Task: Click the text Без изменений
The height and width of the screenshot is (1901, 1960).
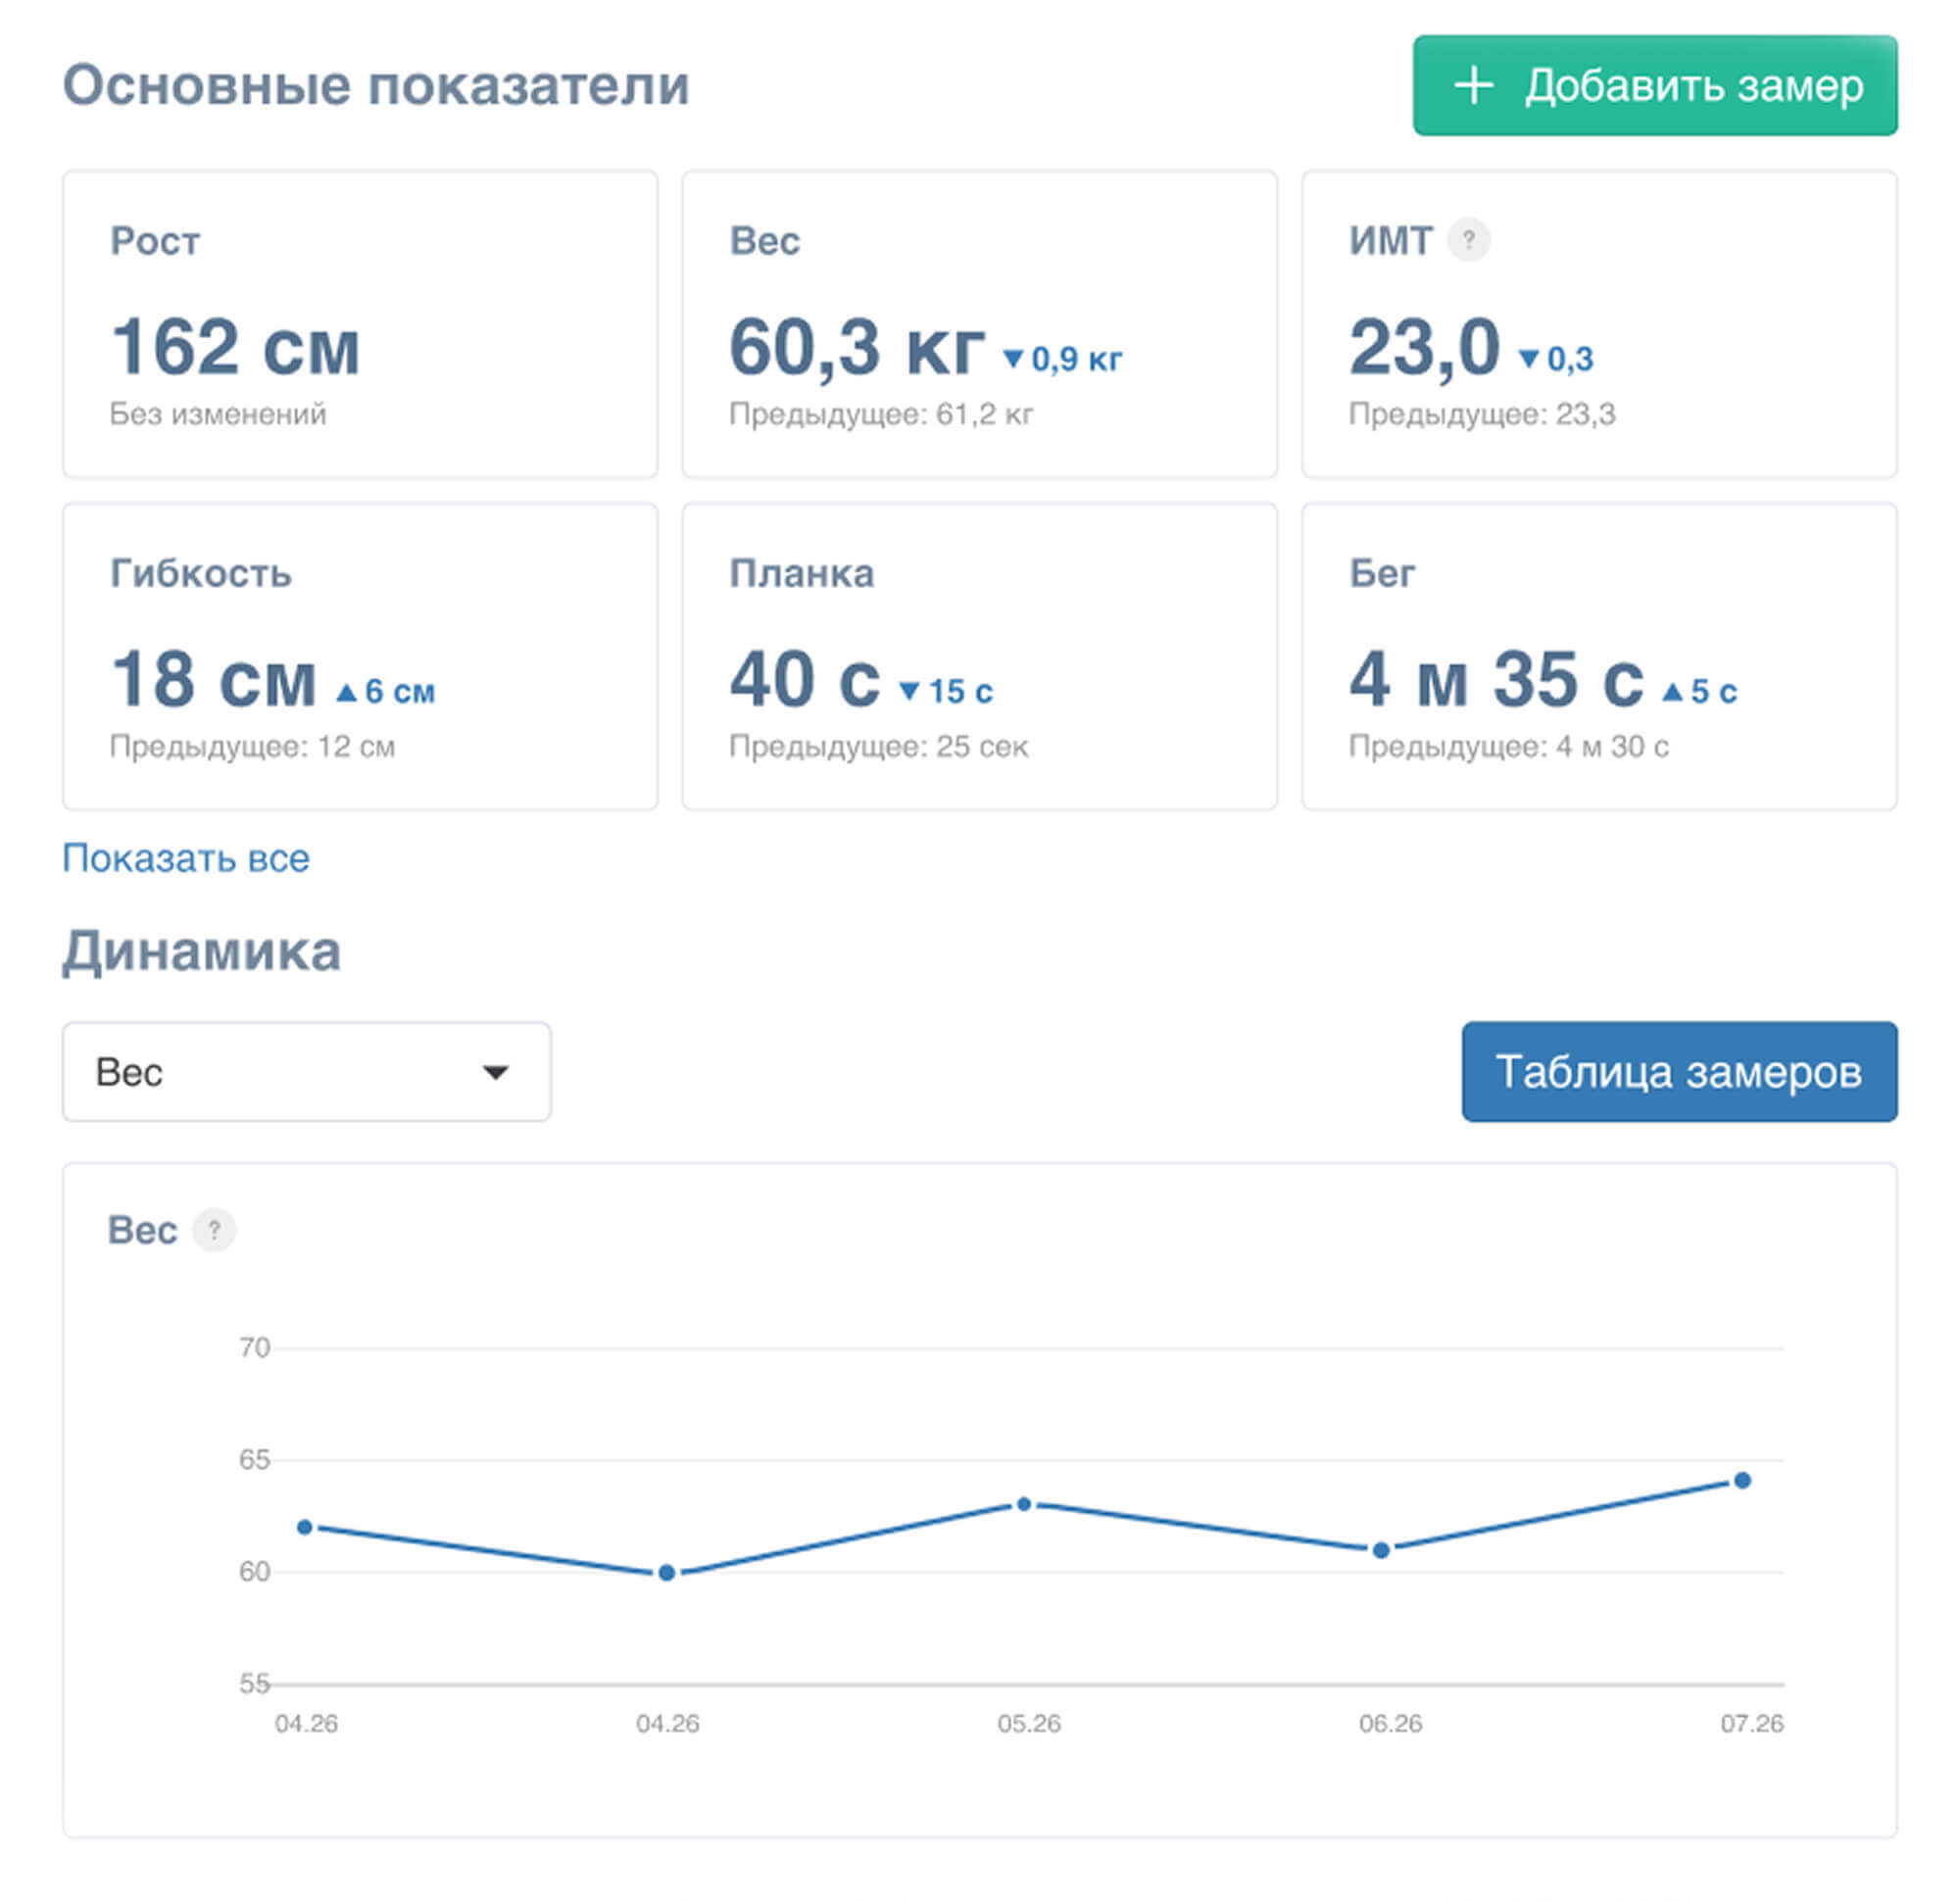Action: click(218, 414)
